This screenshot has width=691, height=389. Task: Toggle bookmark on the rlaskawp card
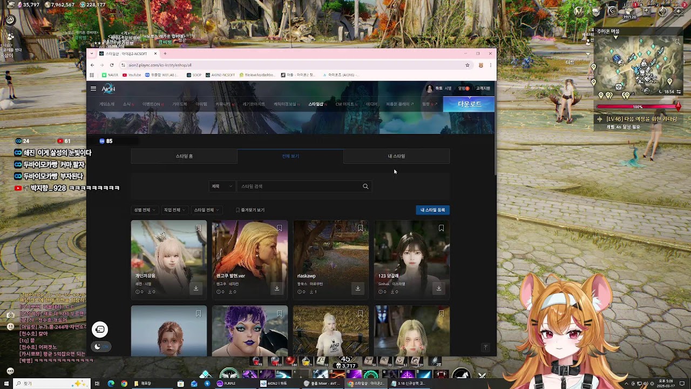[360, 229]
